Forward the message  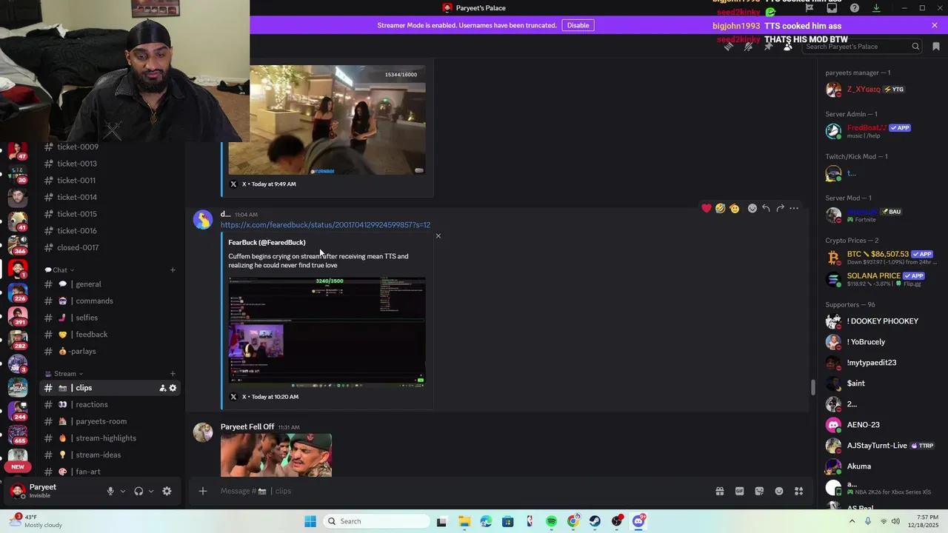780,209
